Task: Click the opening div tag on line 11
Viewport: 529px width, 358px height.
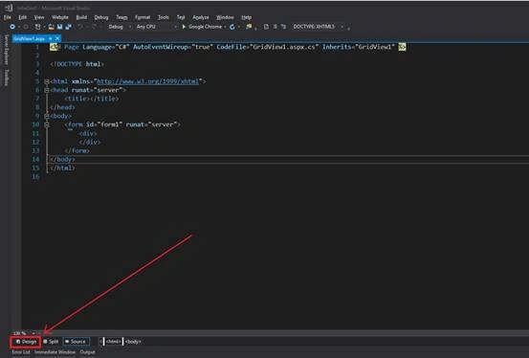Action: [88, 133]
